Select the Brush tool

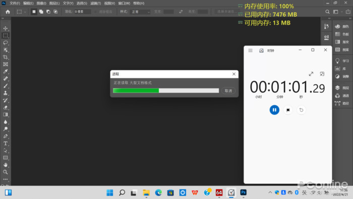coord(6,86)
